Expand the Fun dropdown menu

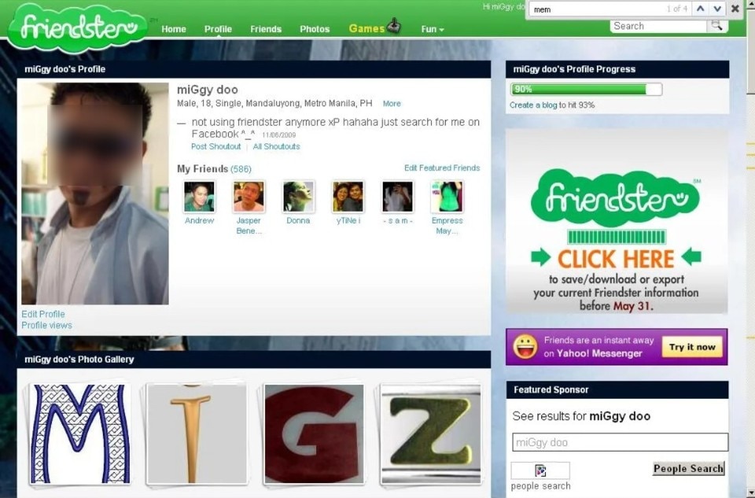click(x=432, y=29)
